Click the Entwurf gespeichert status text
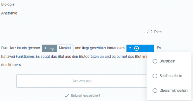This screenshot has height=101, width=193. click(85, 96)
